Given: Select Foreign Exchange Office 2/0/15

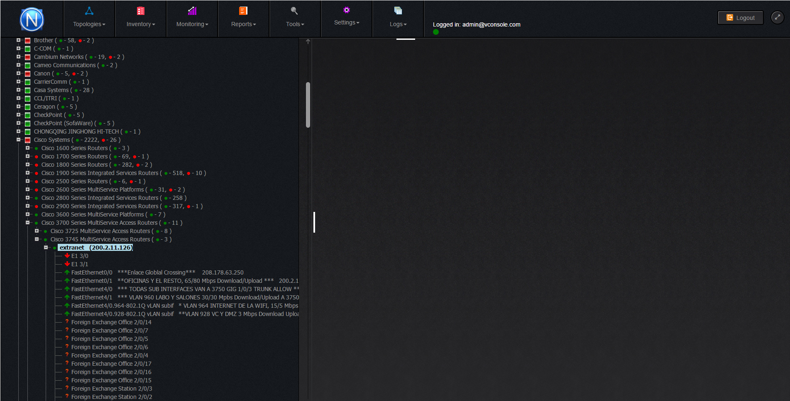Looking at the screenshot, I should 111,380.
